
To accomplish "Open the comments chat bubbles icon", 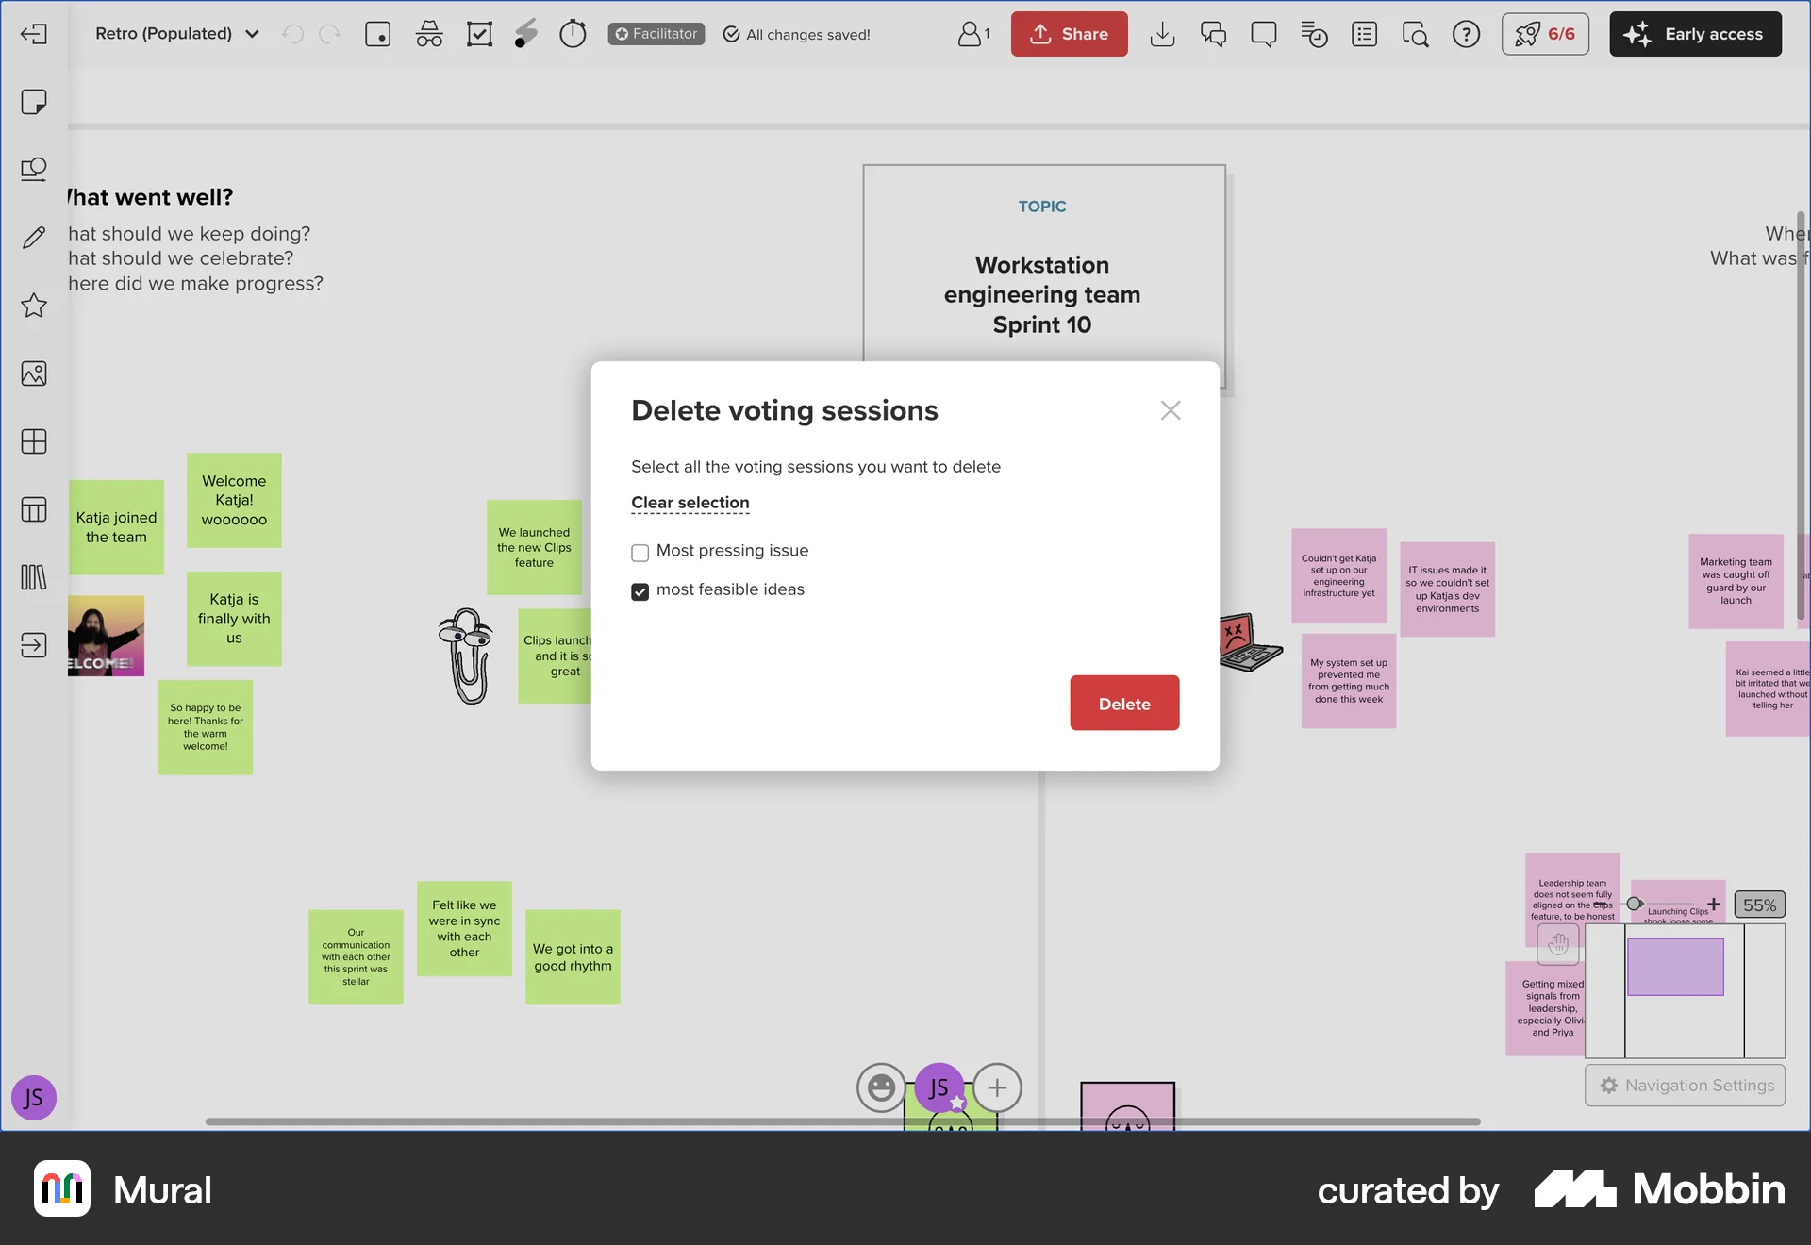I will pos(1213,34).
